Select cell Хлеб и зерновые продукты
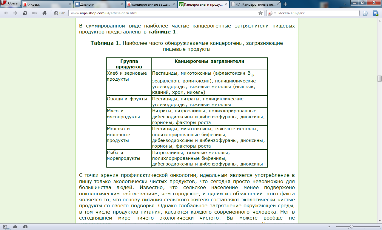 coord(129,83)
